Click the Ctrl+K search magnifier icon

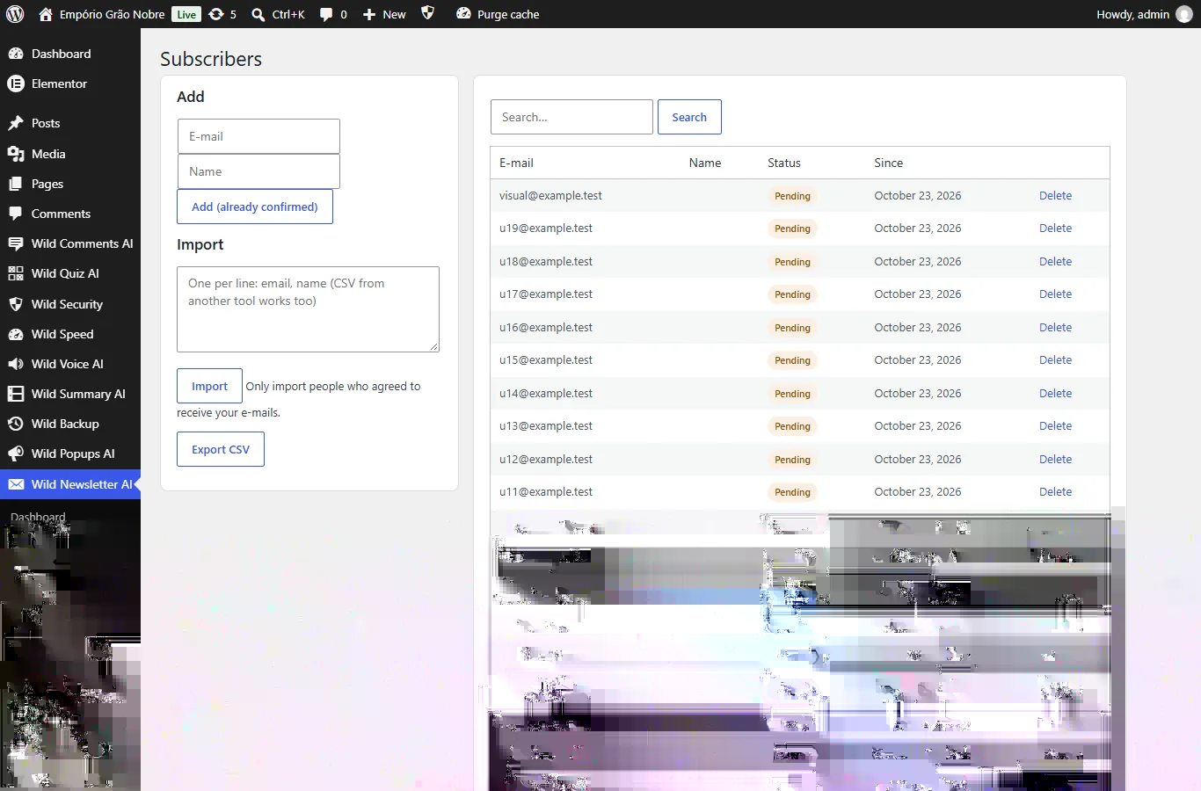coord(258,14)
